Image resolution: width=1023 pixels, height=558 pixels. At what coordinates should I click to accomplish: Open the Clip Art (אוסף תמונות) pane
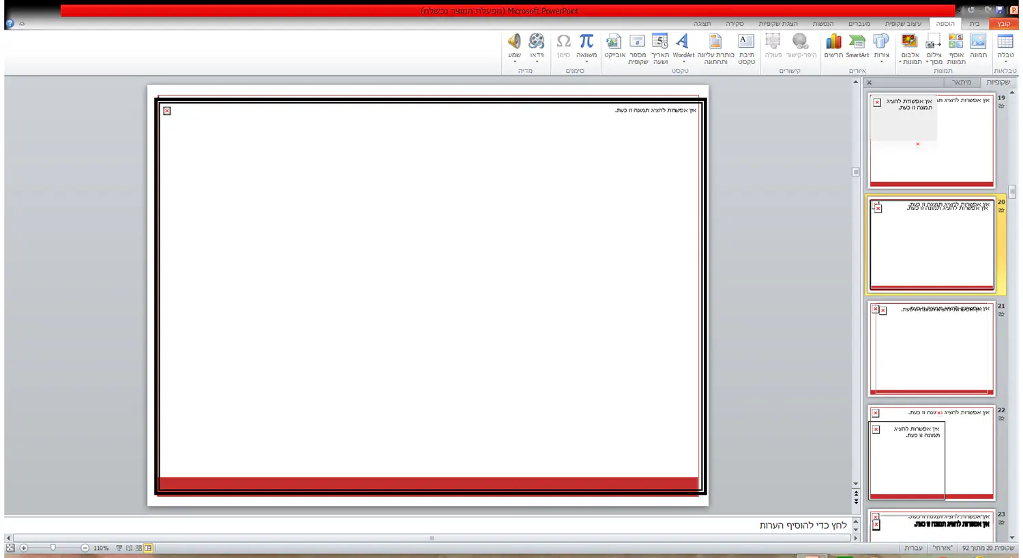(x=955, y=47)
